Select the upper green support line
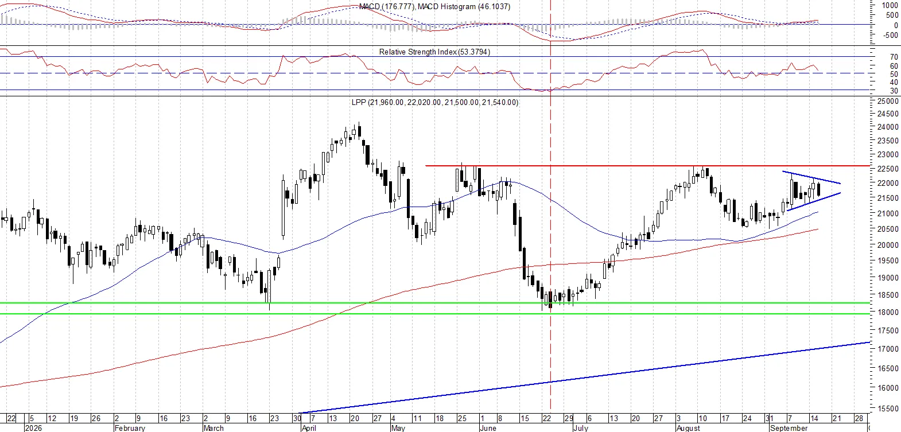Screen dimensions: 901x432 tap(434, 303)
